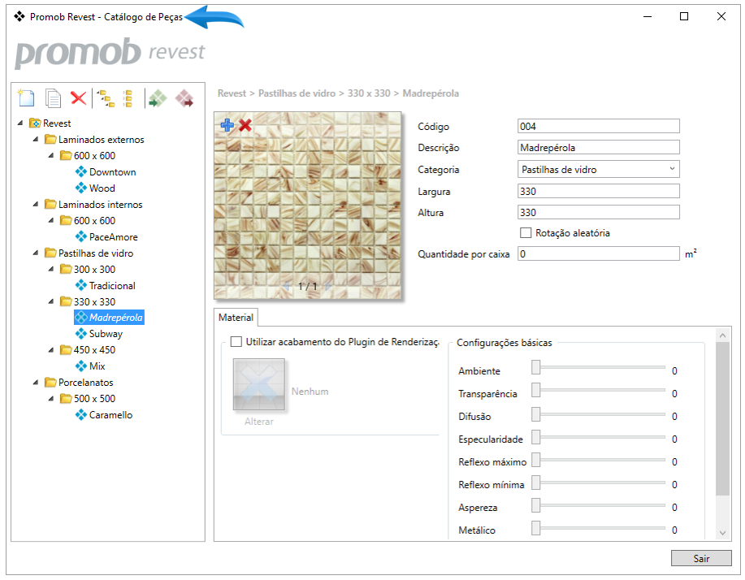Click the collapse all tree toolbar icon
Image resolution: width=745 pixels, height=580 pixels.
[x=128, y=98]
